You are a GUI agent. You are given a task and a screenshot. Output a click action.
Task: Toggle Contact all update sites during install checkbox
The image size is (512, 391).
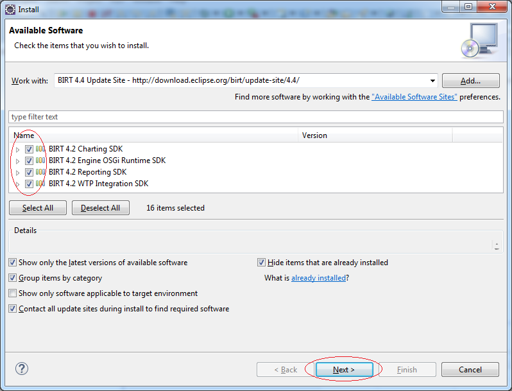pyautogui.click(x=12, y=308)
